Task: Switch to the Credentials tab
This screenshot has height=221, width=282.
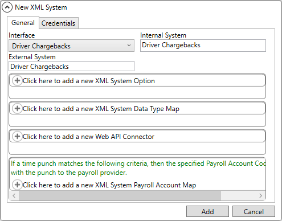Action: [59, 23]
